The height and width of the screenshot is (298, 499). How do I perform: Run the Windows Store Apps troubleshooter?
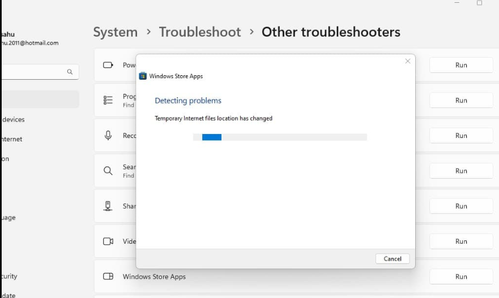(x=461, y=277)
